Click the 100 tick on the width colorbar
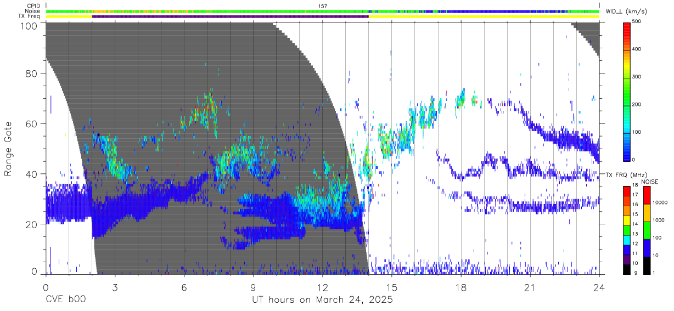The image size is (674, 311). [636, 132]
